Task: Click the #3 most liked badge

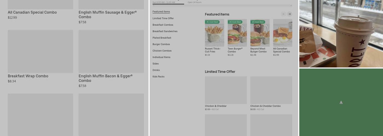Action: (x=258, y=22)
